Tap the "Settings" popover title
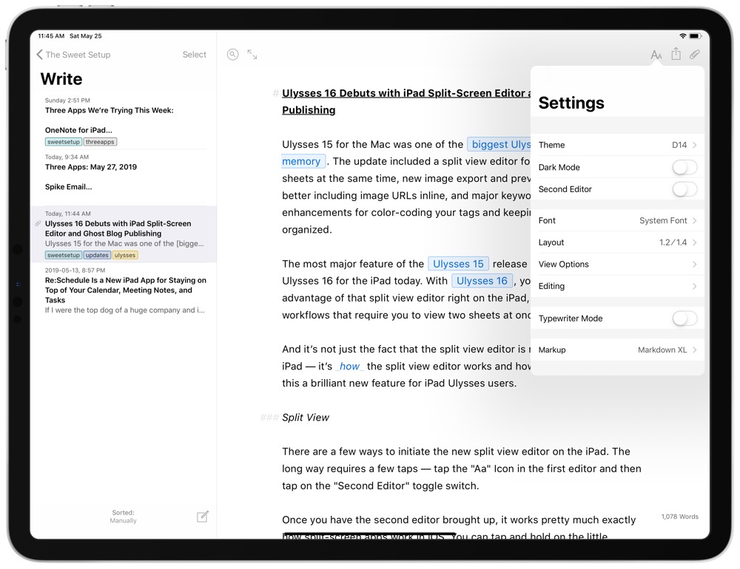This screenshot has width=740, height=569. coord(571,103)
